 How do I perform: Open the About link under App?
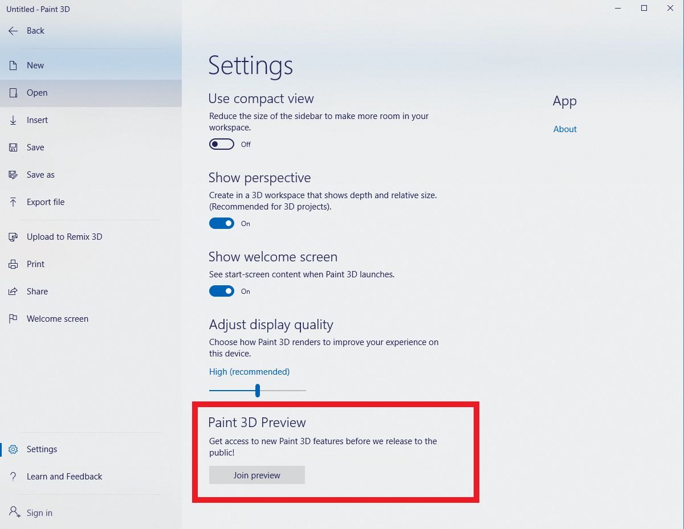click(x=564, y=129)
